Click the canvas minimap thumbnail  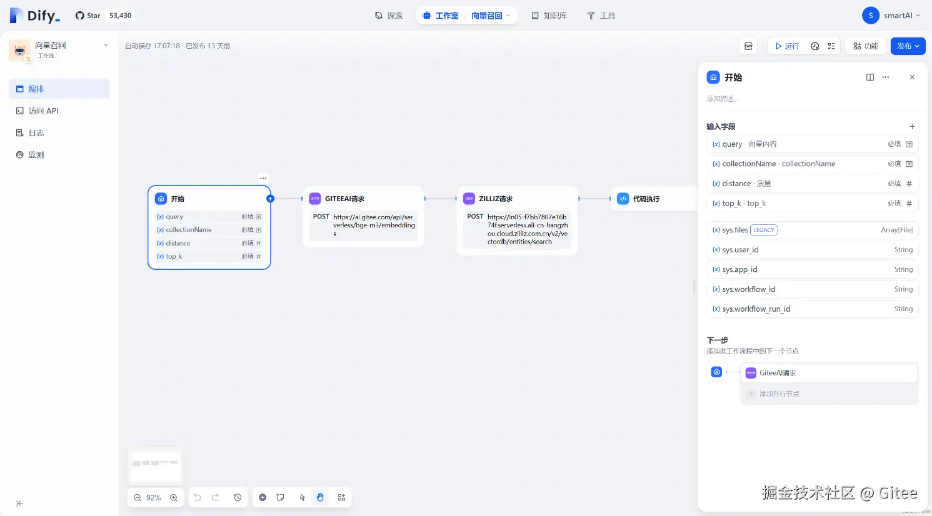tap(155, 466)
